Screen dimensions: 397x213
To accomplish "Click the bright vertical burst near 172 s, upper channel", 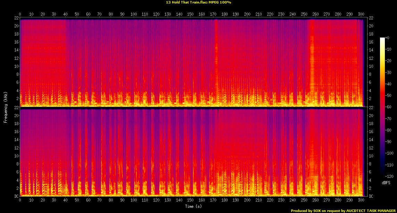I will [216, 52].
